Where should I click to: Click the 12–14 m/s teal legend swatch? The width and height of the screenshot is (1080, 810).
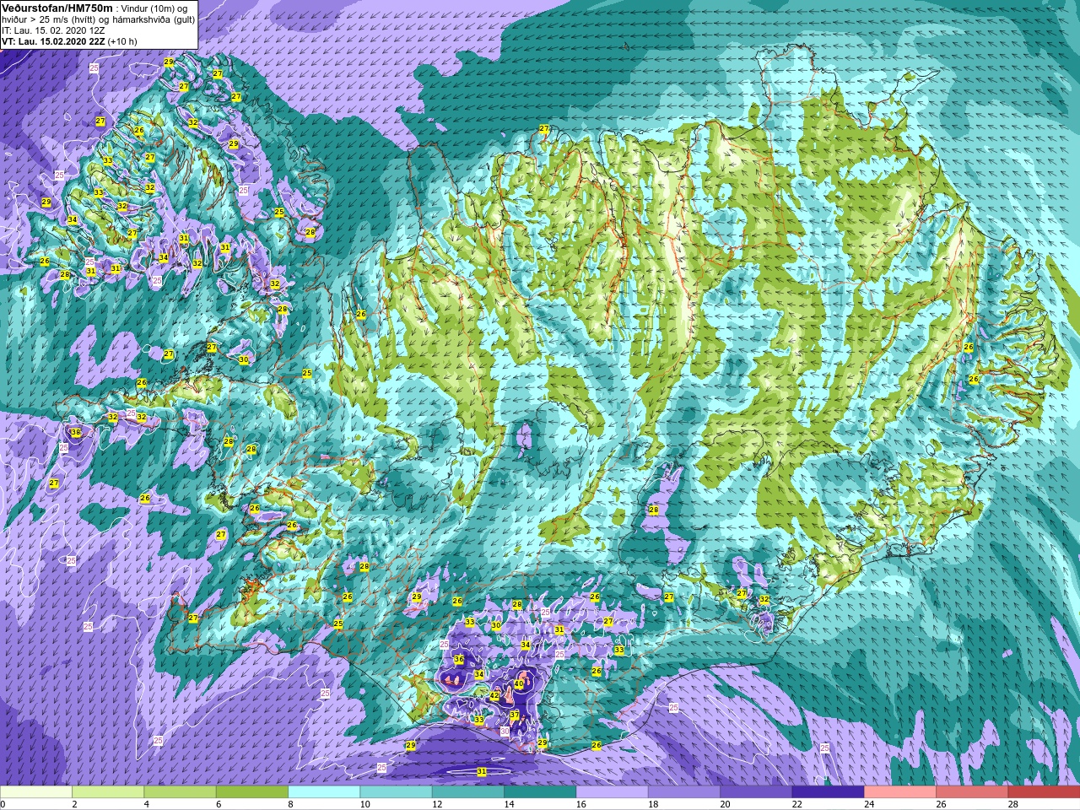pos(468,792)
